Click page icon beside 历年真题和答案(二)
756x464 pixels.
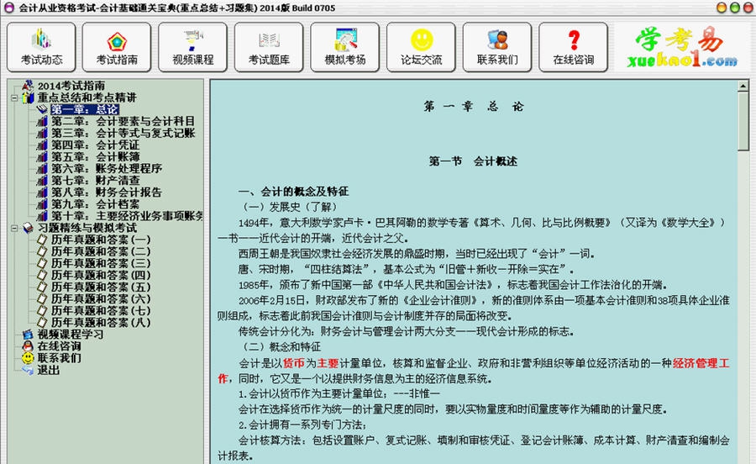[x=43, y=251]
